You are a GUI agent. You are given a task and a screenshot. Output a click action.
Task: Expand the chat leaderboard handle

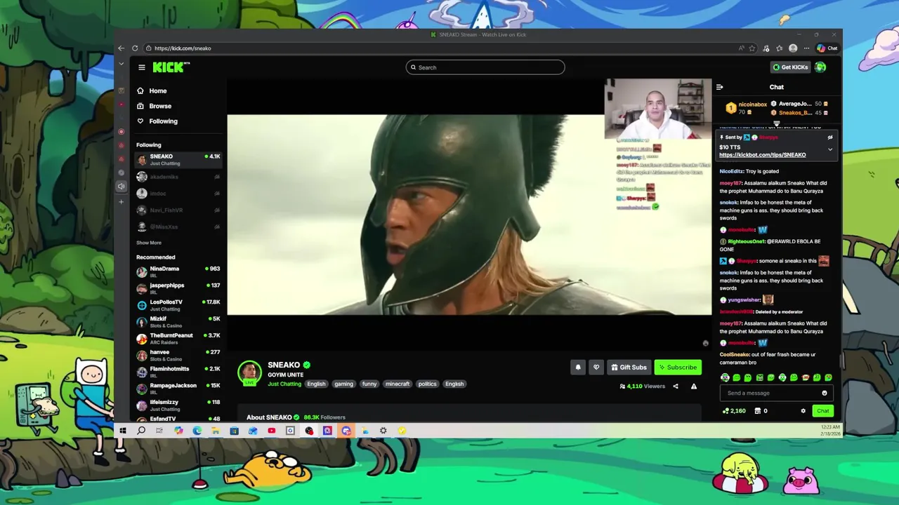point(776,123)
